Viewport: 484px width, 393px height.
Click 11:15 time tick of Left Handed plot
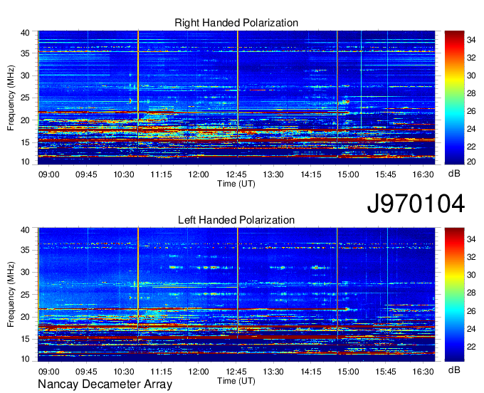[x=161, y=372]
